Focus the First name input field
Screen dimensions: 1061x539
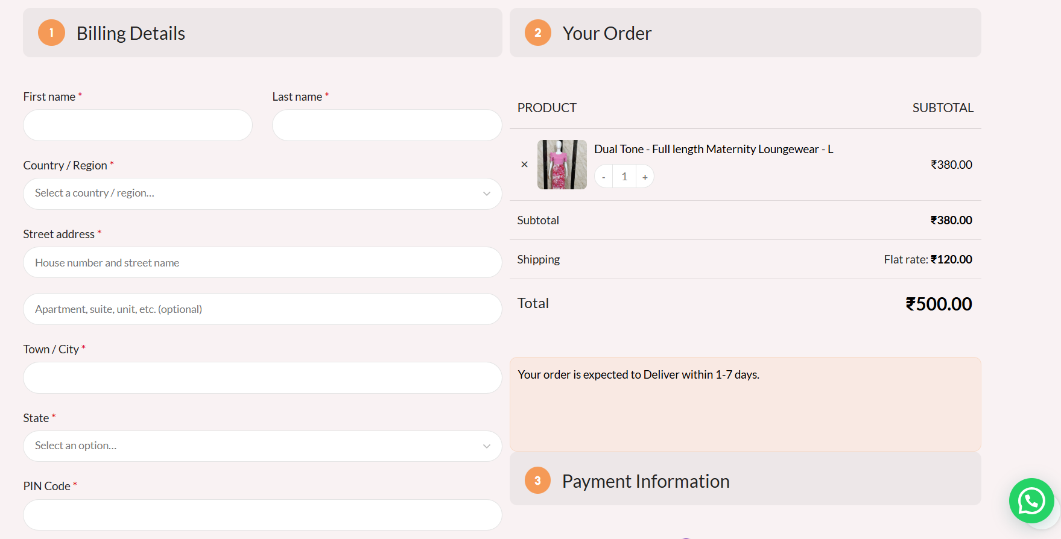click(138, 125)
